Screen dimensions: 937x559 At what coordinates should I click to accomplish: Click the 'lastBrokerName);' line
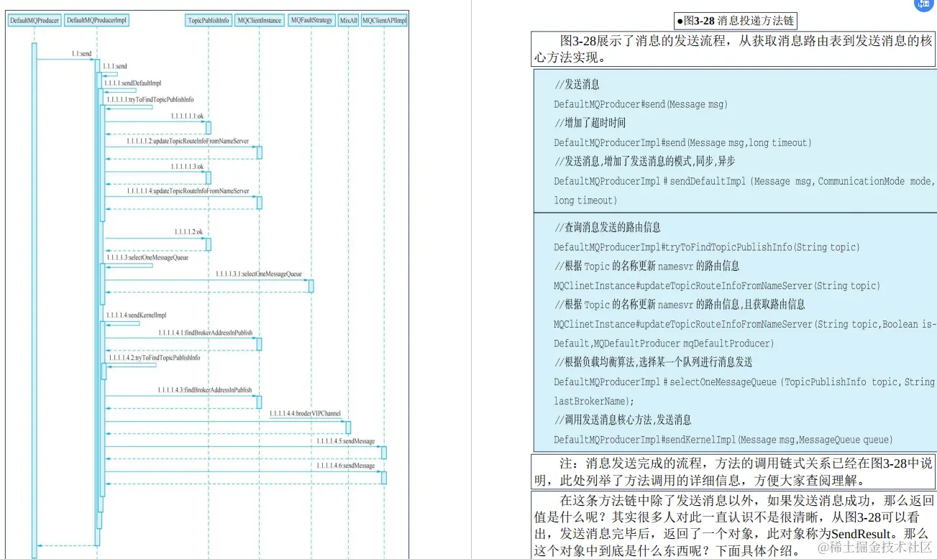pos(594,401)
